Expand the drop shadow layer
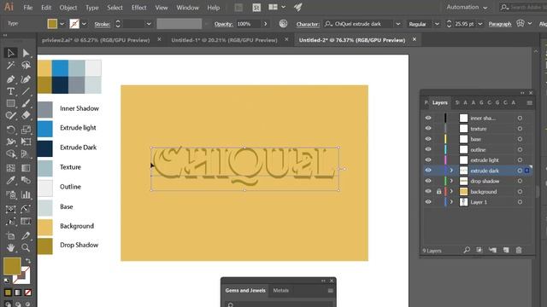The height and width of the screenshot is (307, 547). click(451, 181)
